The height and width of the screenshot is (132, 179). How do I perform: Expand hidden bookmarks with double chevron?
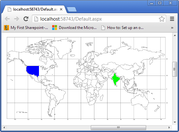[172, 28]
